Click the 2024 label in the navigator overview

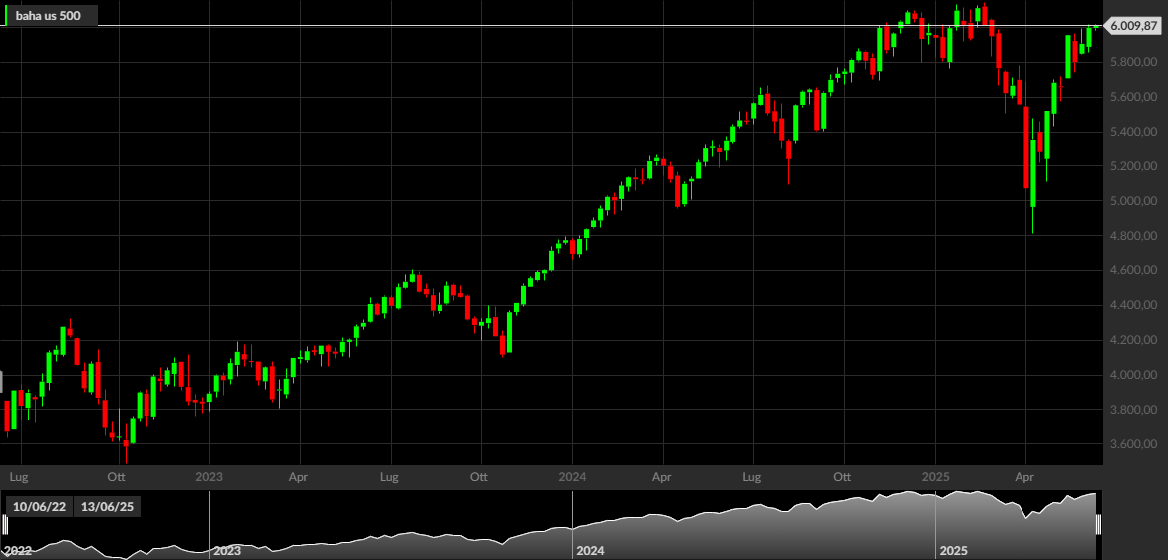[x=589, y=551]
